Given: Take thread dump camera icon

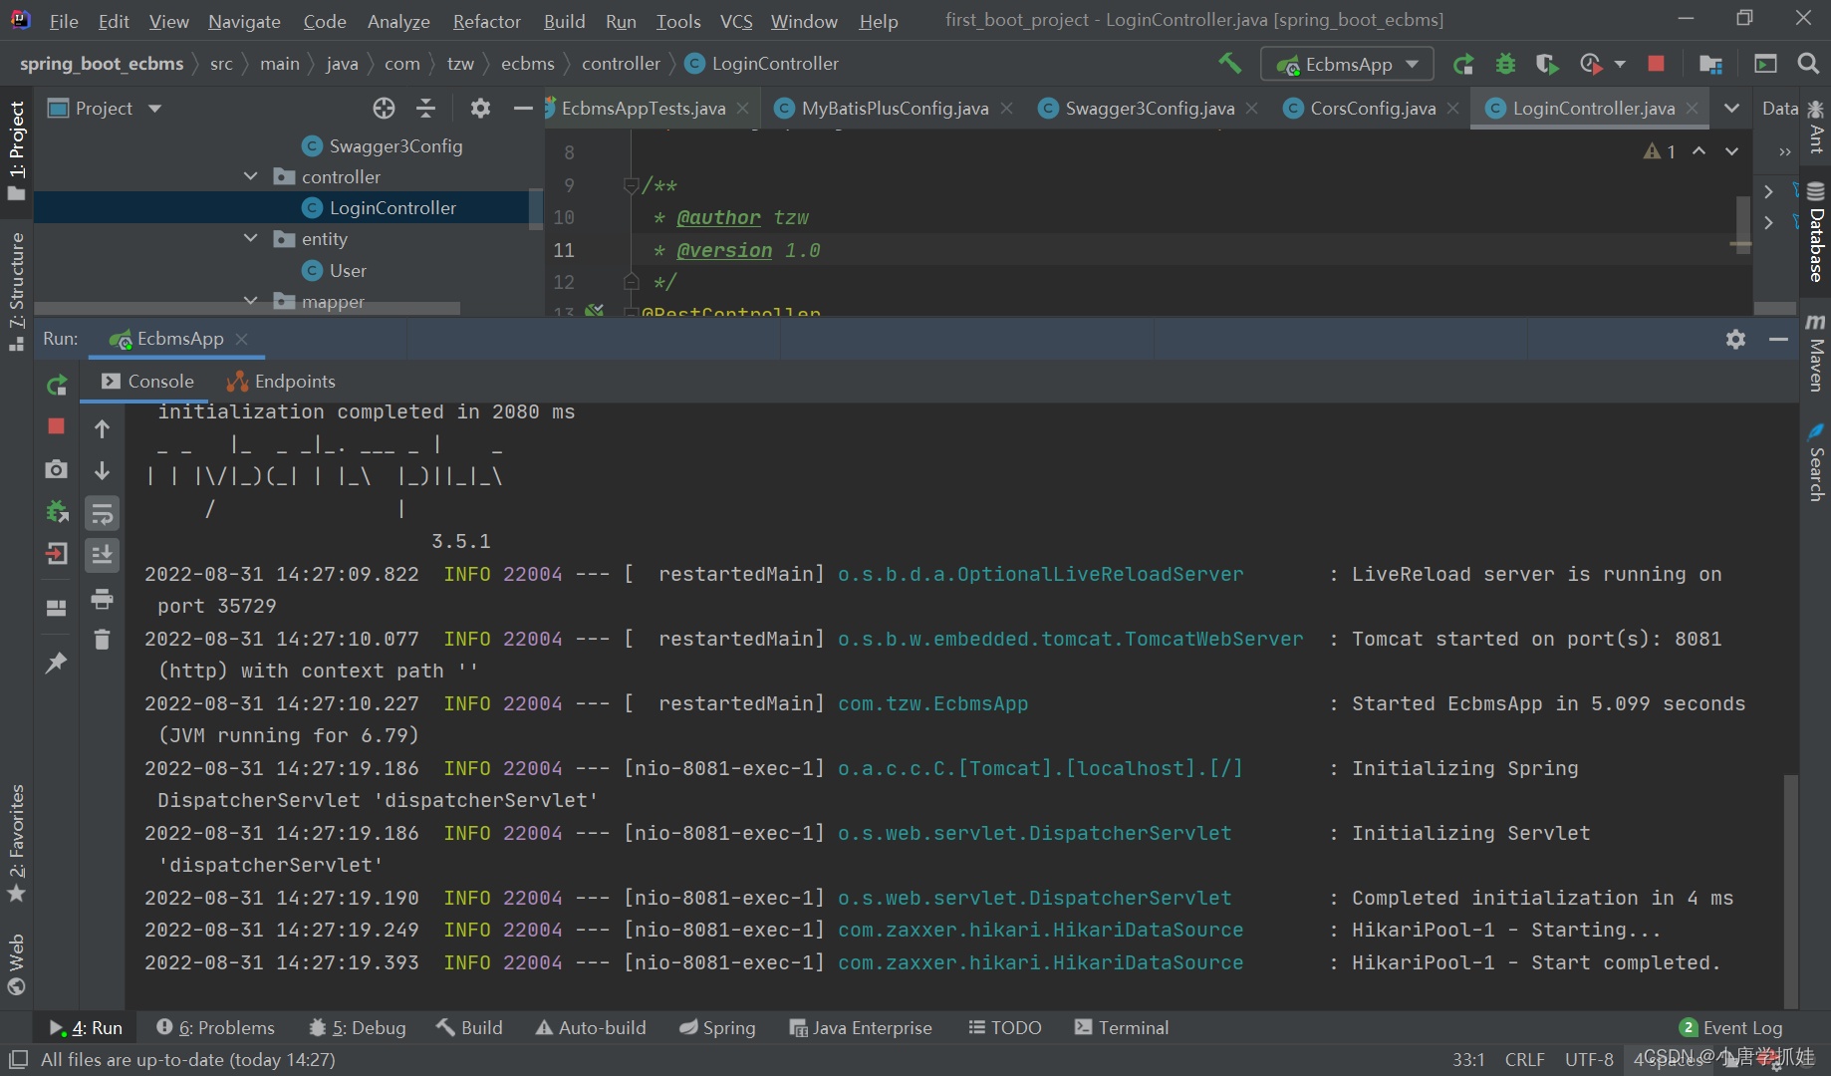Looking at the screenshot, I should pos(57,468).
